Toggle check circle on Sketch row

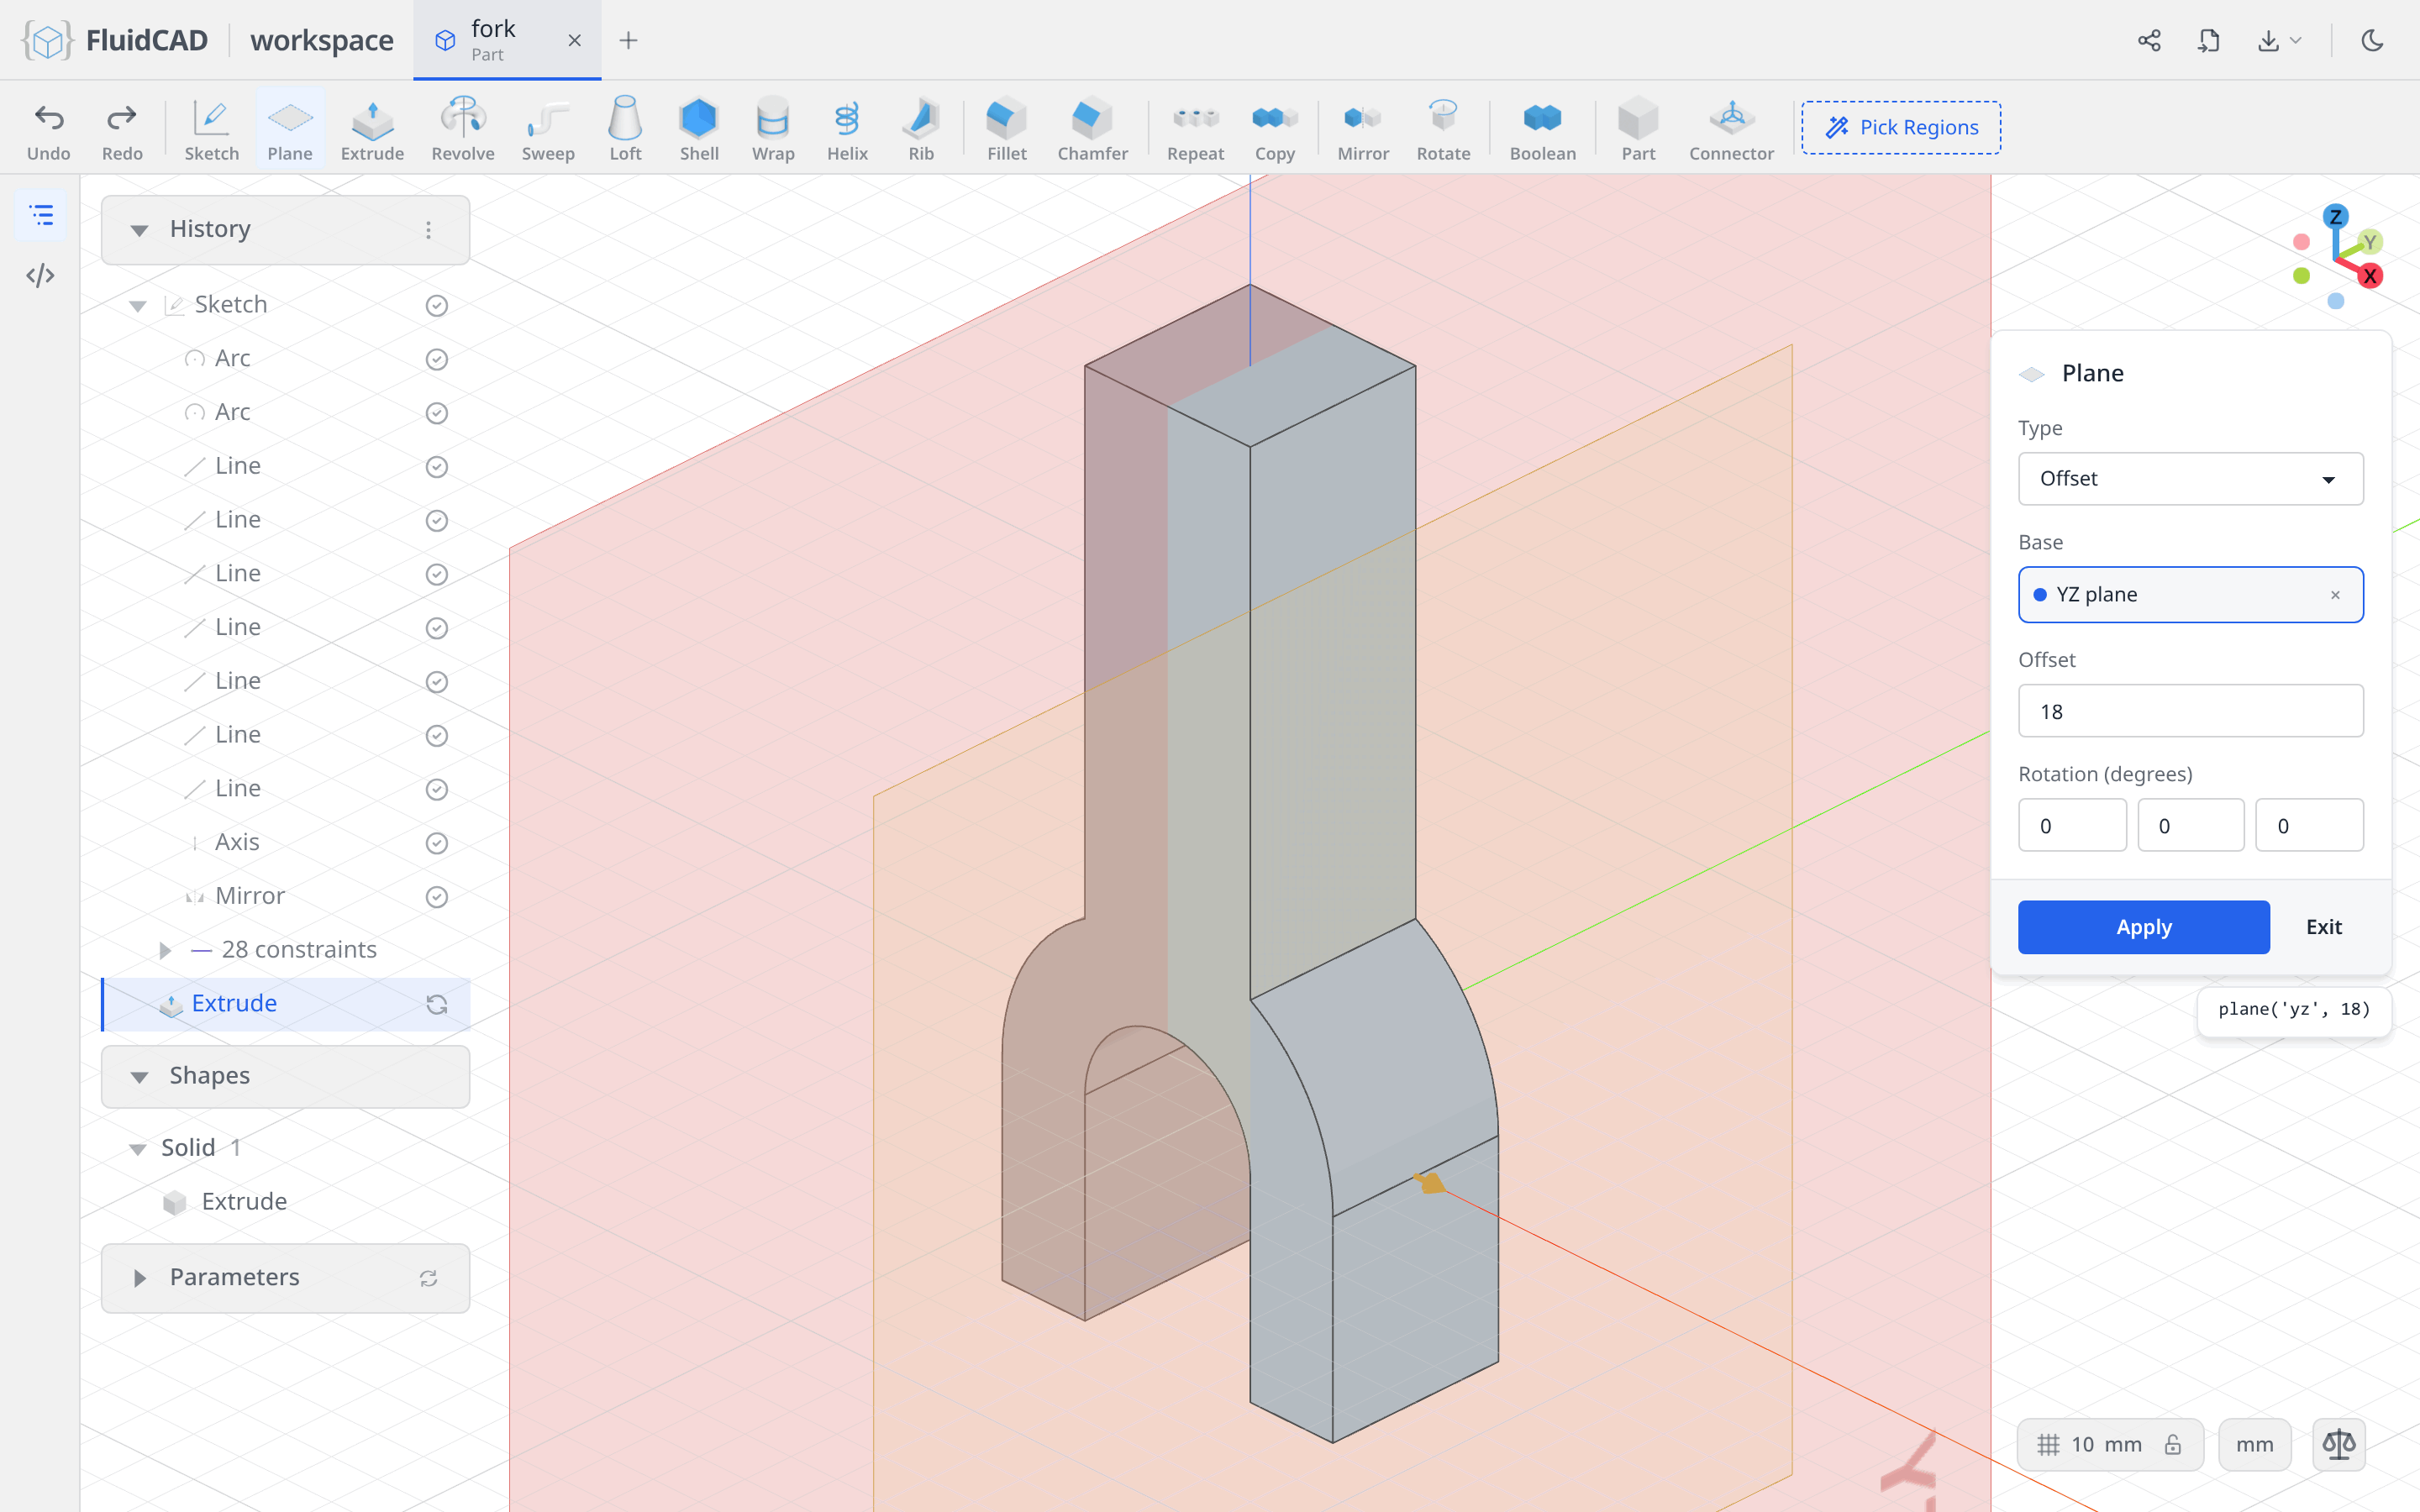click(437, 305)
